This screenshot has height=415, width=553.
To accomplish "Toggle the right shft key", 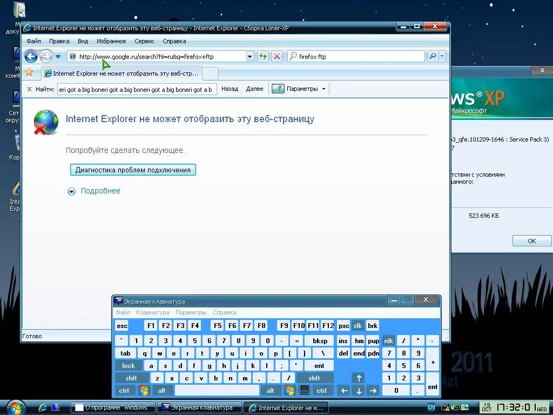I will tap(314, 378).
